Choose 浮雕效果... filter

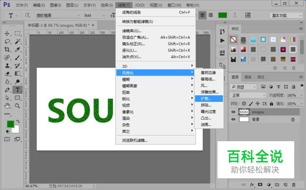coord(209,92)
